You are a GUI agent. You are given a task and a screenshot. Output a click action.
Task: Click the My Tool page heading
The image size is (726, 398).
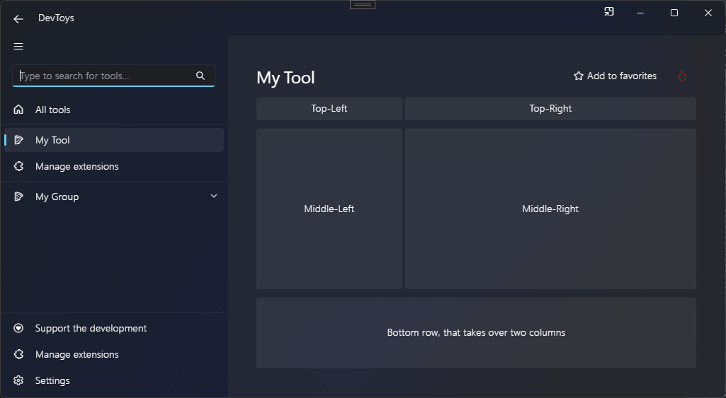[285, 78]
